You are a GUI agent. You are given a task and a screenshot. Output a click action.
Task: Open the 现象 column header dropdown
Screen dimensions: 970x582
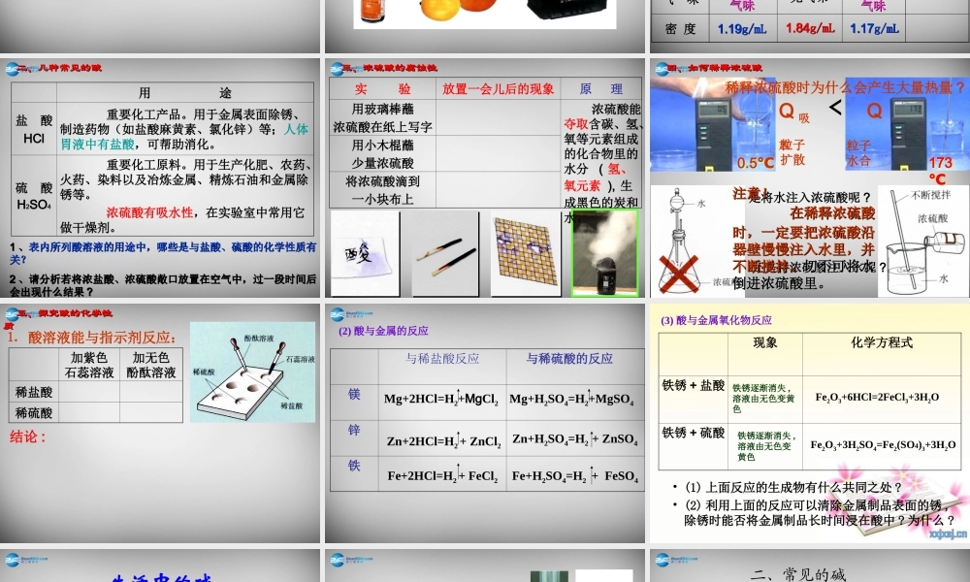coord(764,341)
